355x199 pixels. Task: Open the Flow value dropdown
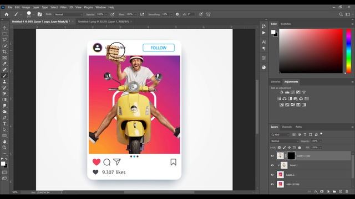pos(135,14)
